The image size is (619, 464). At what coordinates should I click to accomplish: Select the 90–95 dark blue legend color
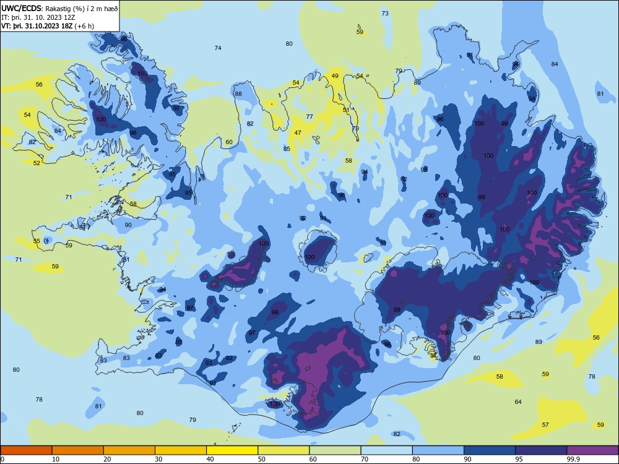tap(490, 450)
